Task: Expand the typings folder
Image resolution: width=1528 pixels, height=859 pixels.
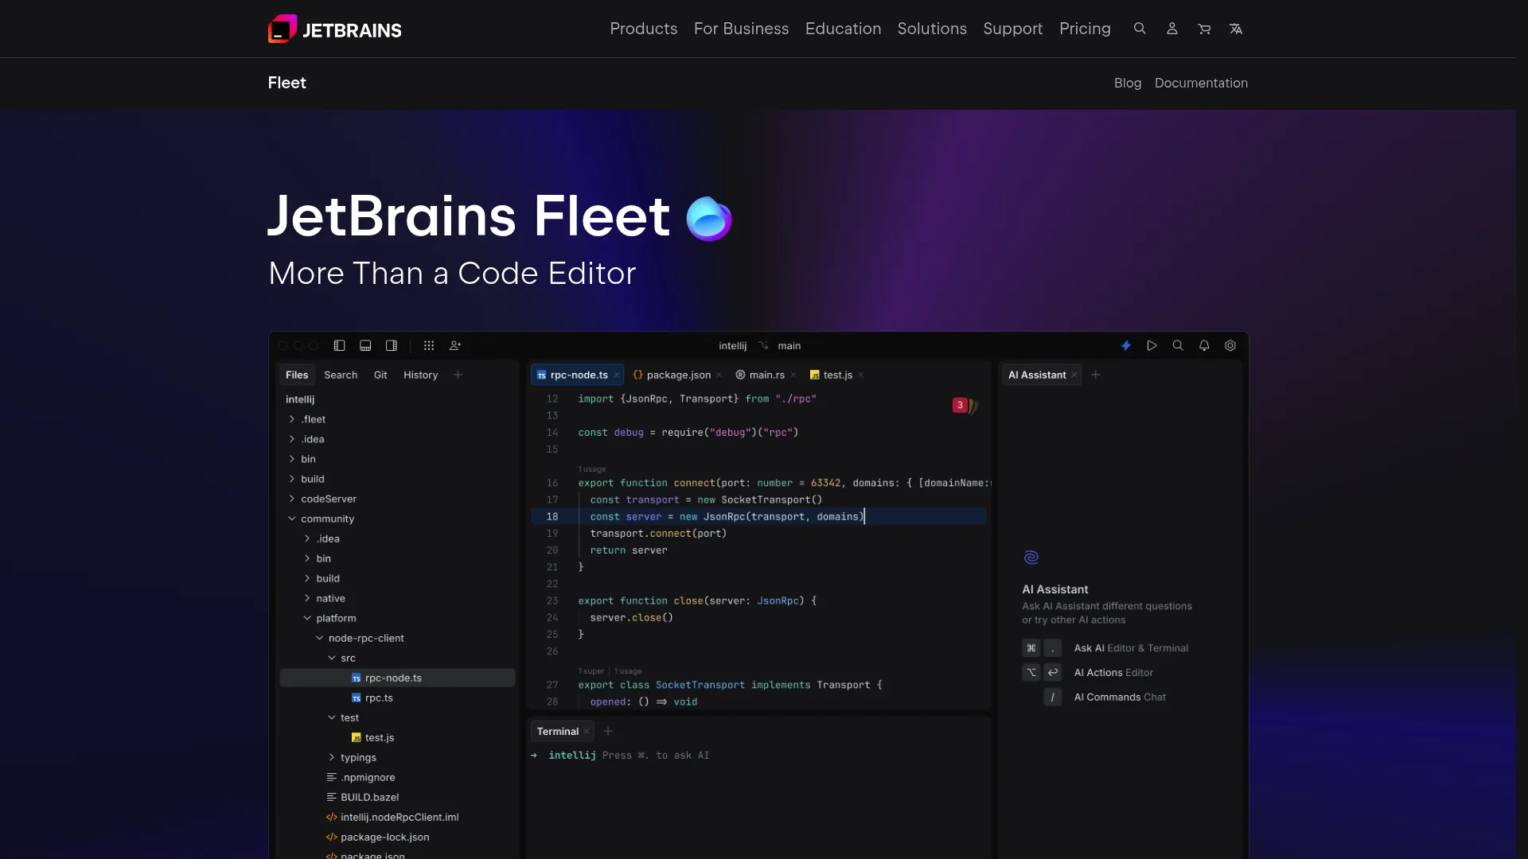Action: point(332,757)
